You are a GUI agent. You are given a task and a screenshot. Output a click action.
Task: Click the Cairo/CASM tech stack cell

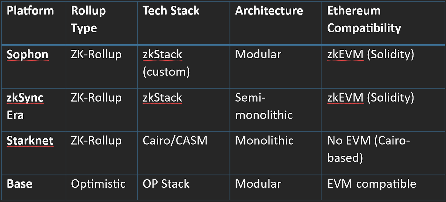[x=183, y=153]
